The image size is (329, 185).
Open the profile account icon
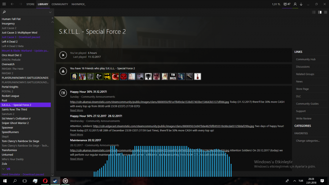295,4
